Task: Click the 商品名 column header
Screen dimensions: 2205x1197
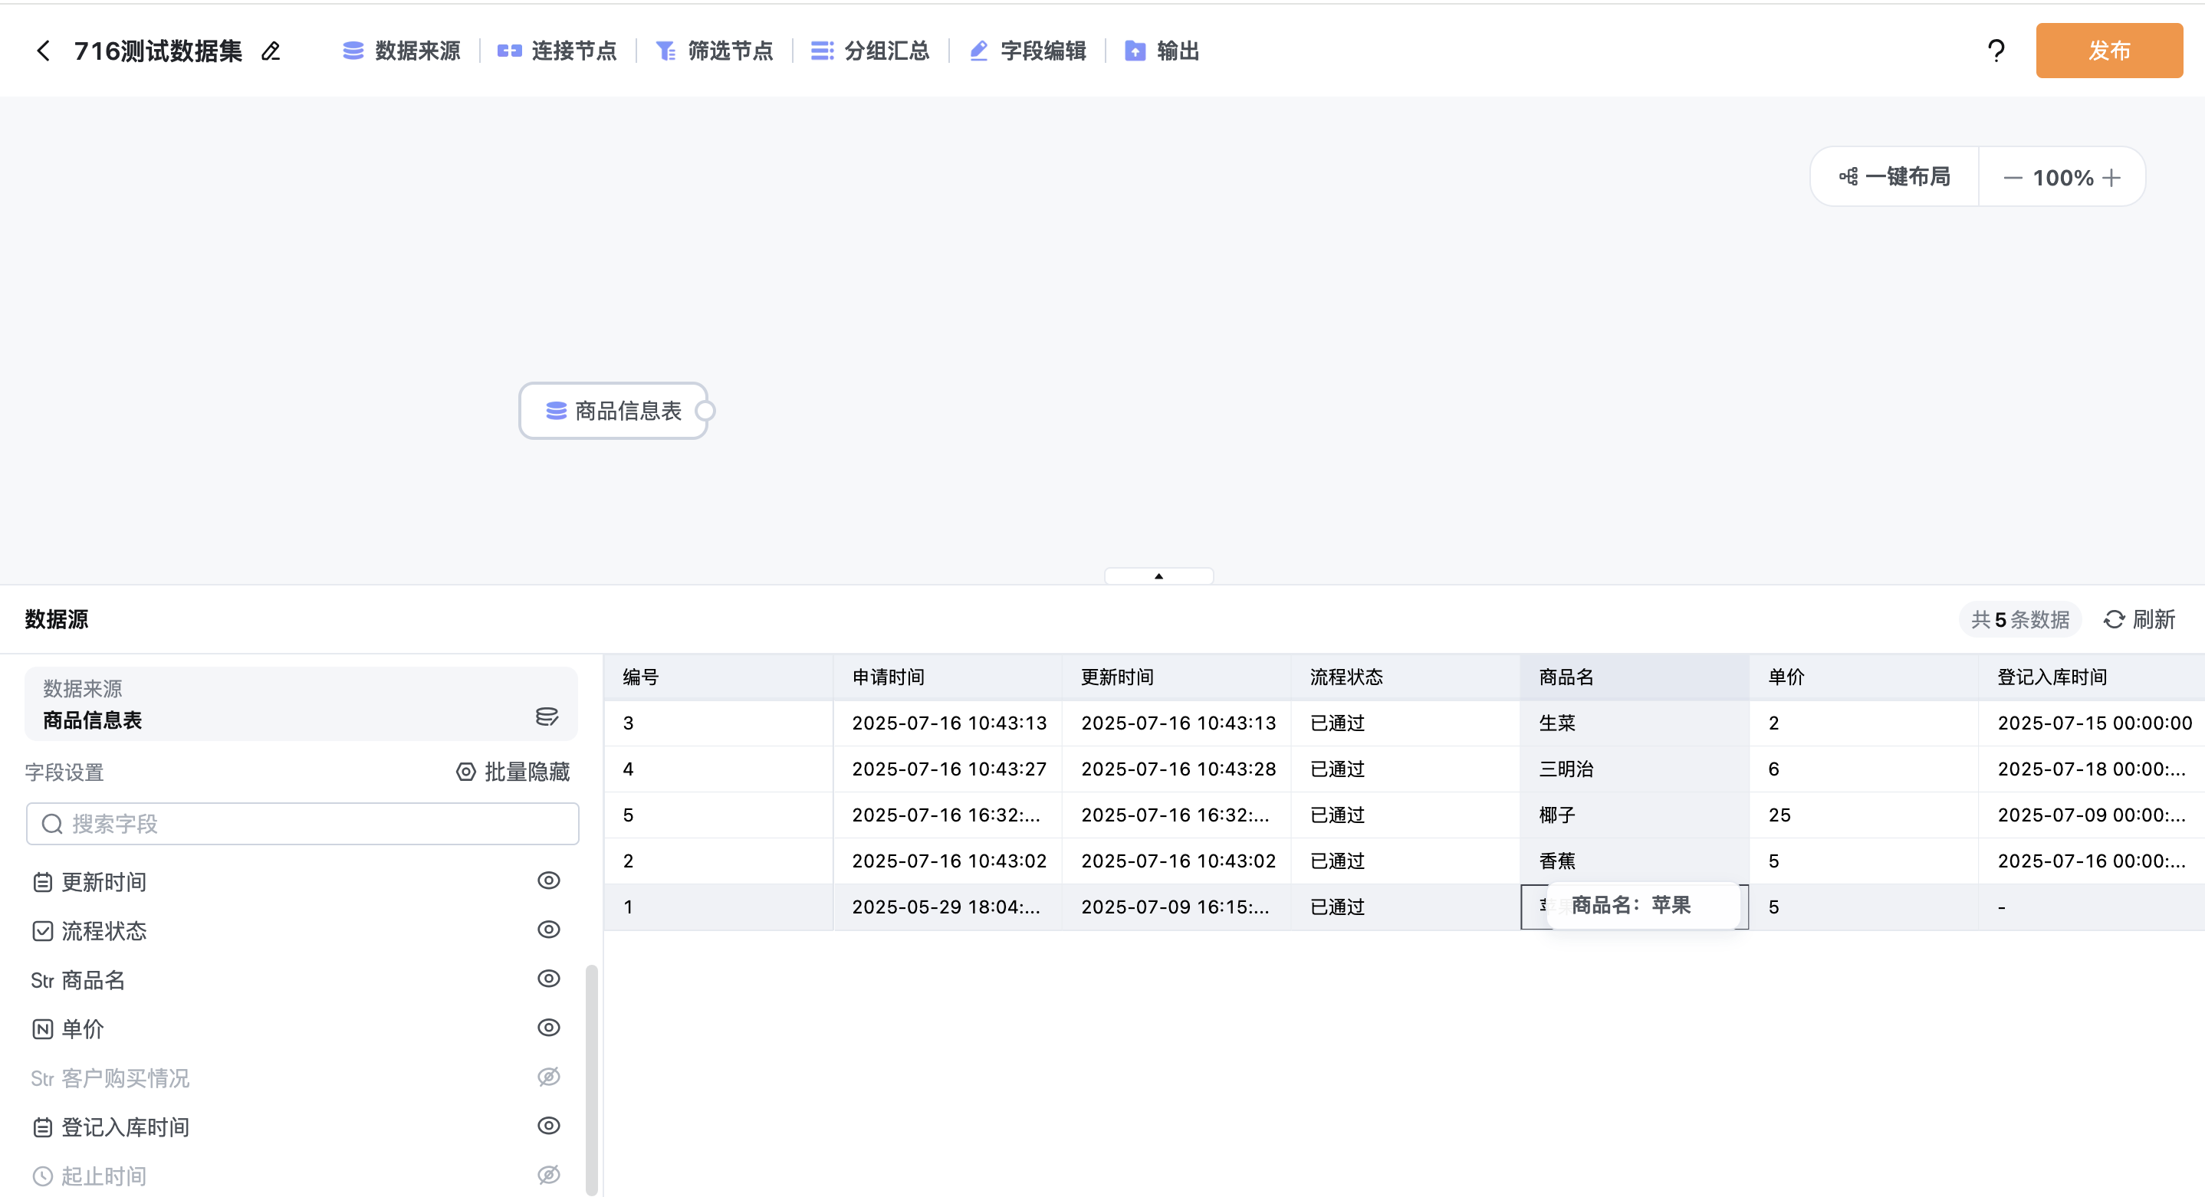Action: [x=1635, y=677]
